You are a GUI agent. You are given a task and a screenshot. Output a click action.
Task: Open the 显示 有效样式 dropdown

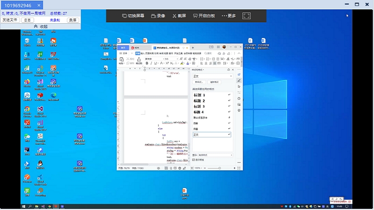click(x=231, y=155)
